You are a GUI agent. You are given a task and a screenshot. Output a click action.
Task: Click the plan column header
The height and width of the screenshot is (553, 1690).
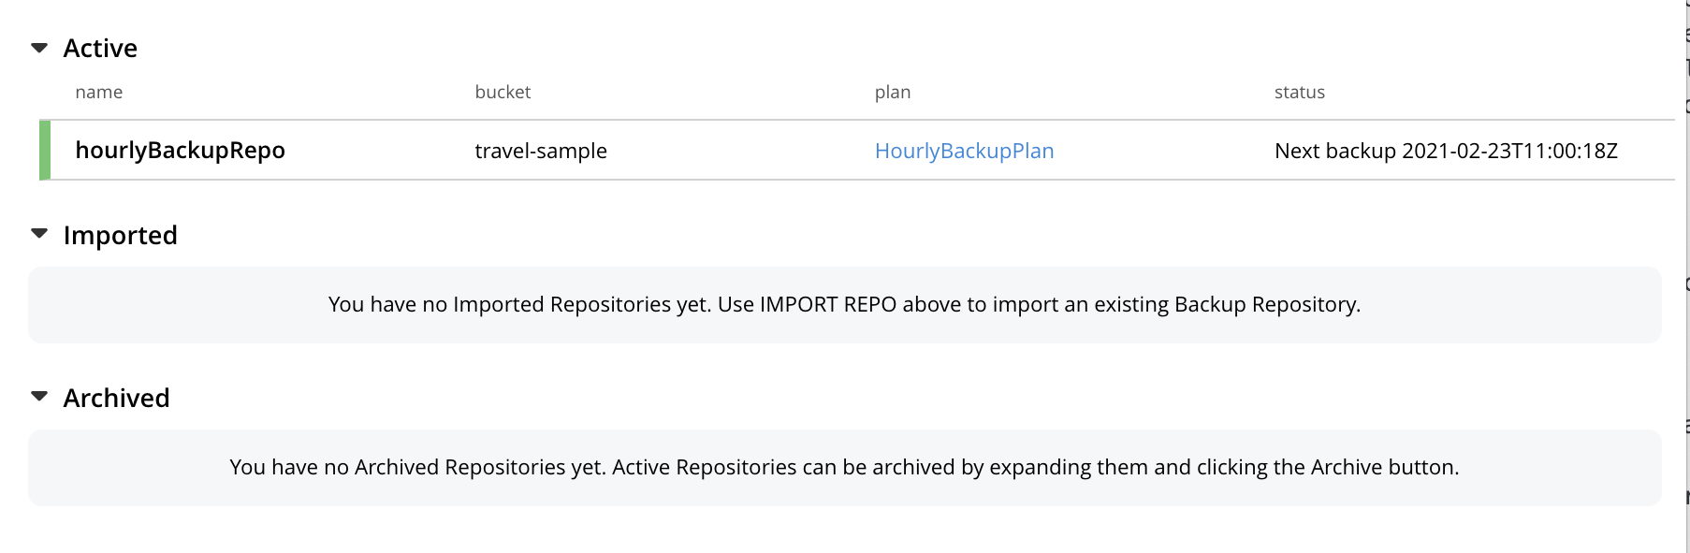point(892,92)
